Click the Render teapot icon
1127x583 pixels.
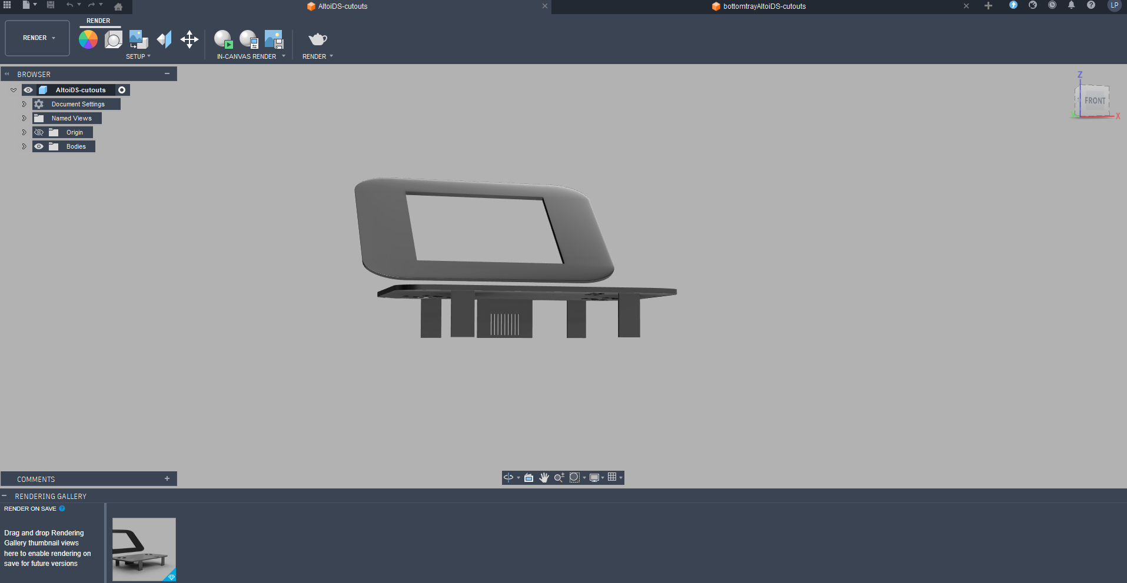317,39
